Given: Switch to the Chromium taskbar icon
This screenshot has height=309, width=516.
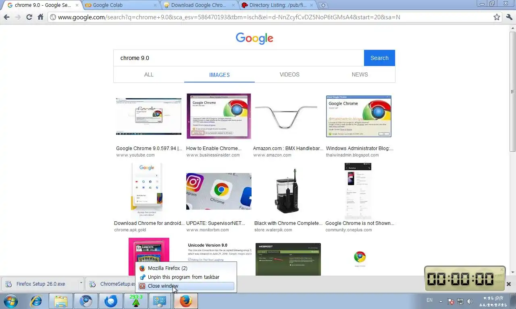Looking at the screenshot, I should 86,301.
